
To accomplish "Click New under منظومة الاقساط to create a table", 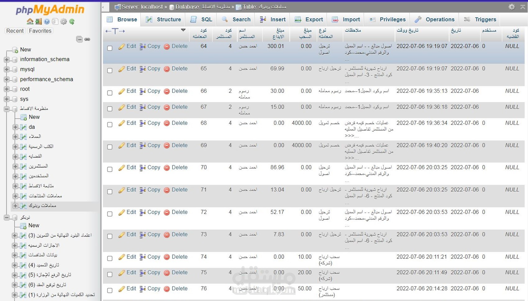I will click(34, 117).
